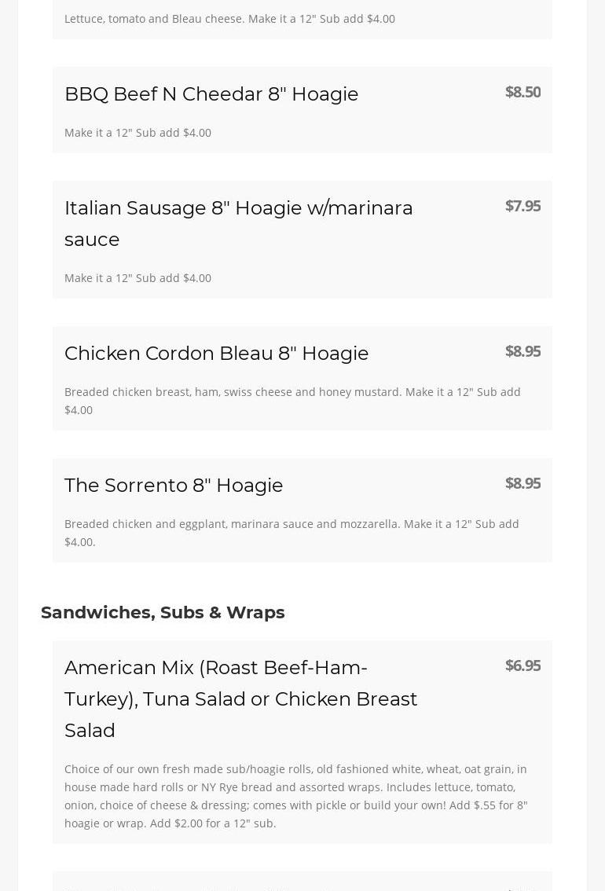The height and width of the screenshot is (891, 605).
Task: Click "Salad" on the American Mix title's last line
Action: pos(90,731)
